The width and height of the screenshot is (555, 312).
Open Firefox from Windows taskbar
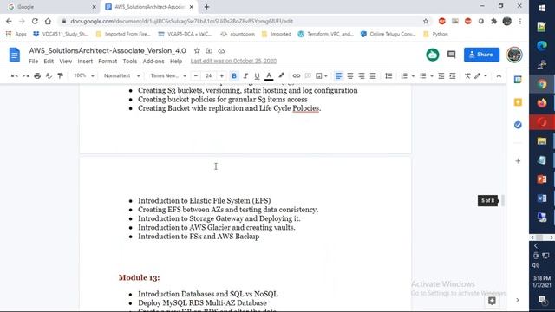(541, 103)
